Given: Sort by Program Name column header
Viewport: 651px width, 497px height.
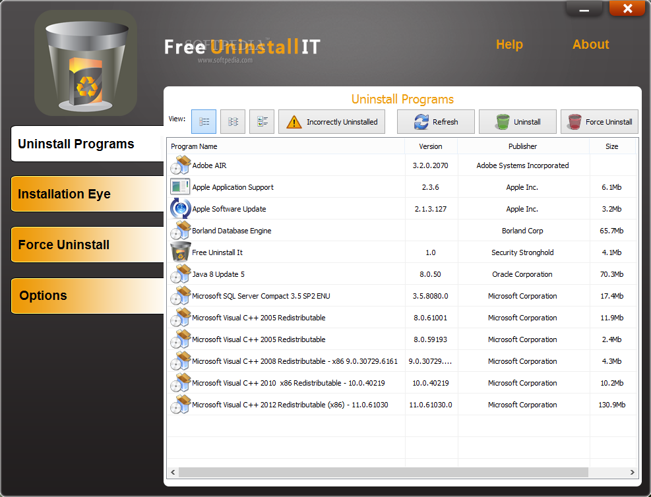Looking at the screenshot, I should (x=286, y=146).
